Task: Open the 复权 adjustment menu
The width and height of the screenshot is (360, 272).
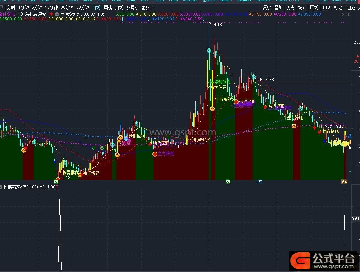Action: pyautogui.click(x=267, y=7)
